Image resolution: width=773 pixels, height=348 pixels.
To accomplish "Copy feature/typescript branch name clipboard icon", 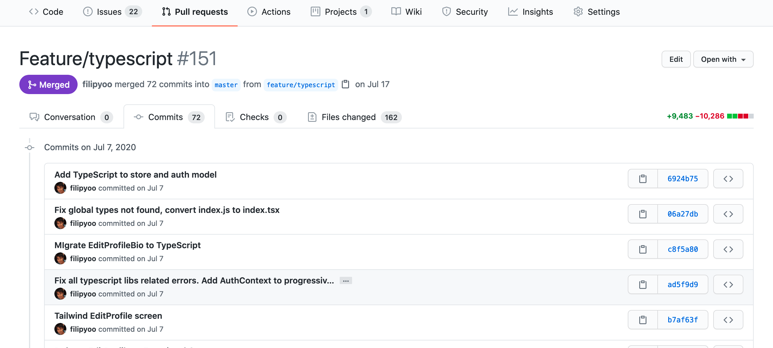I will tap(345, 84).
